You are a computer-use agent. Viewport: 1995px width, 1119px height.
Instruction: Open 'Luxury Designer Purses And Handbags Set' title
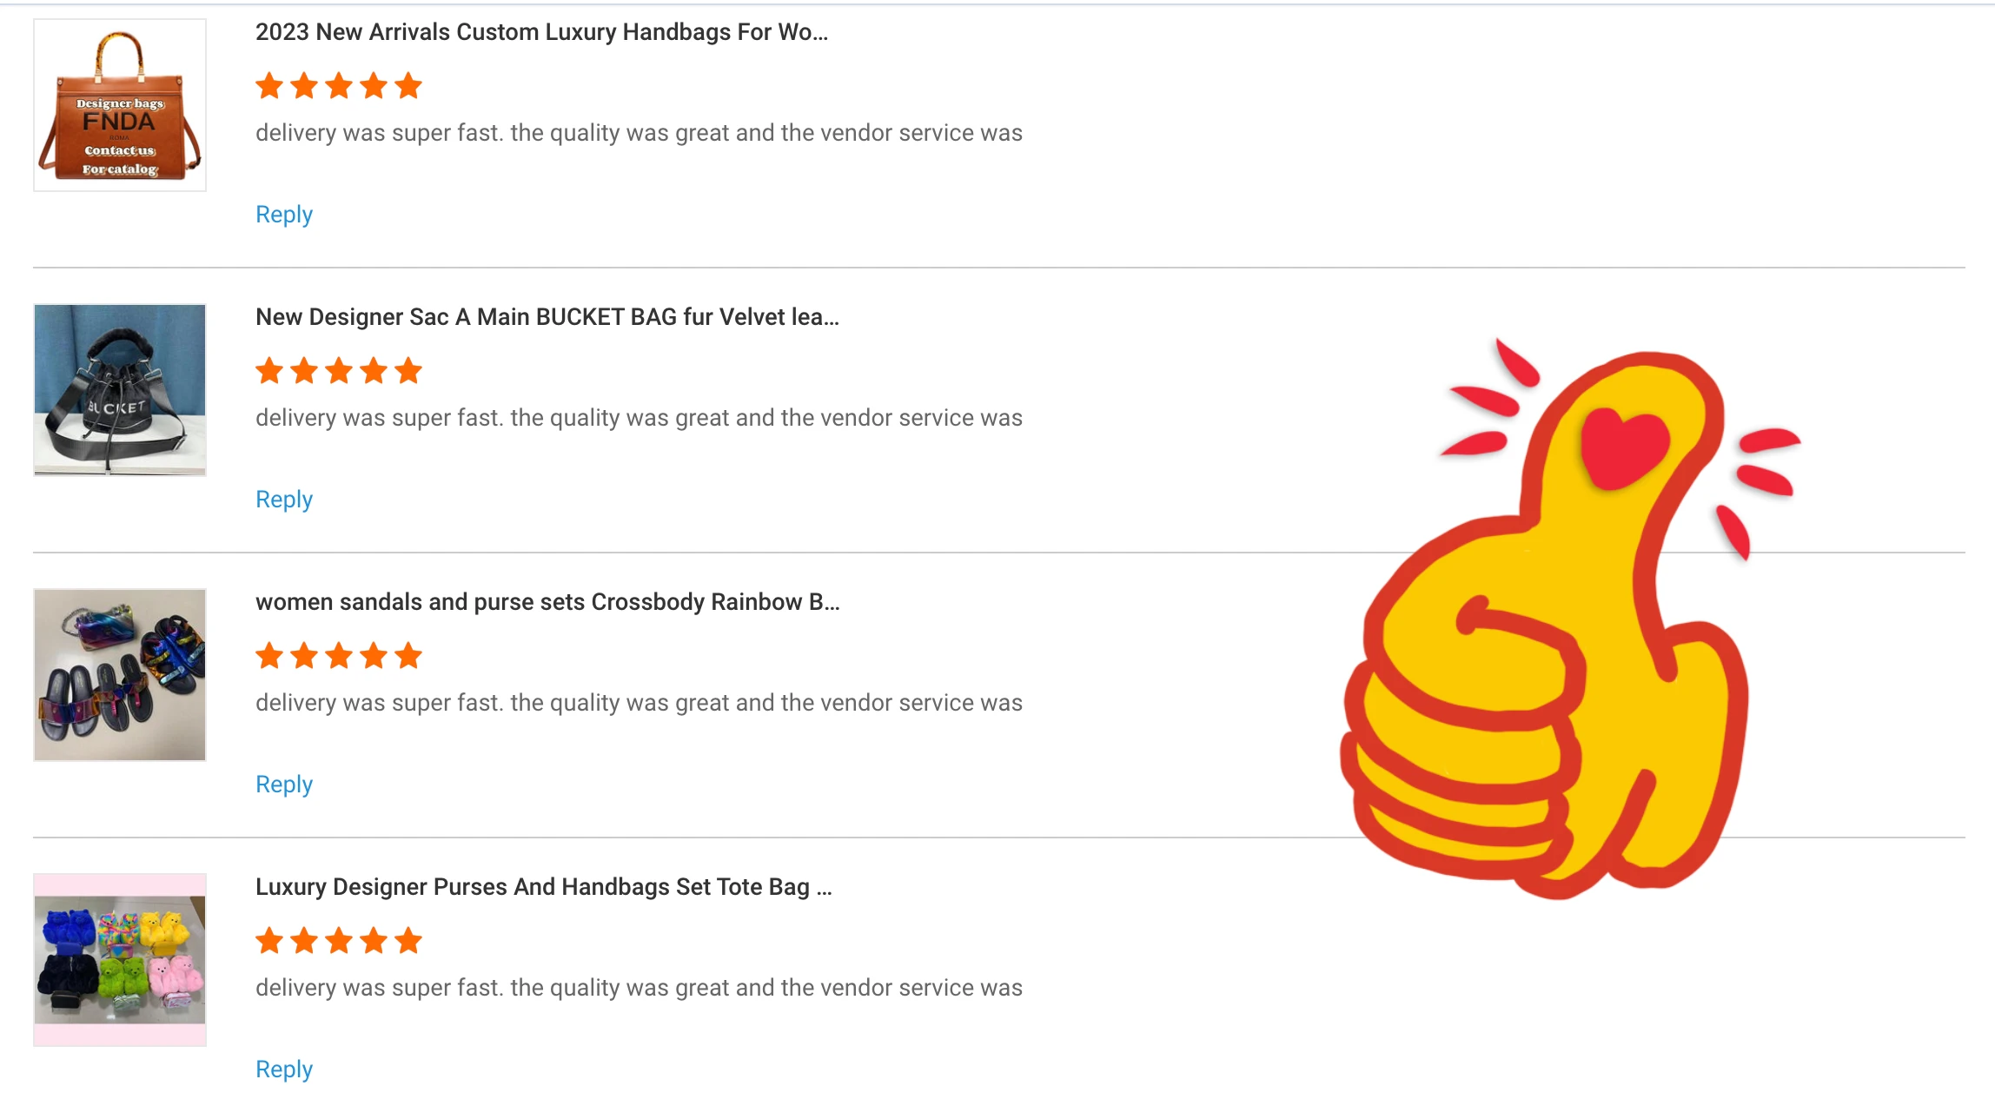click(544, 887)
